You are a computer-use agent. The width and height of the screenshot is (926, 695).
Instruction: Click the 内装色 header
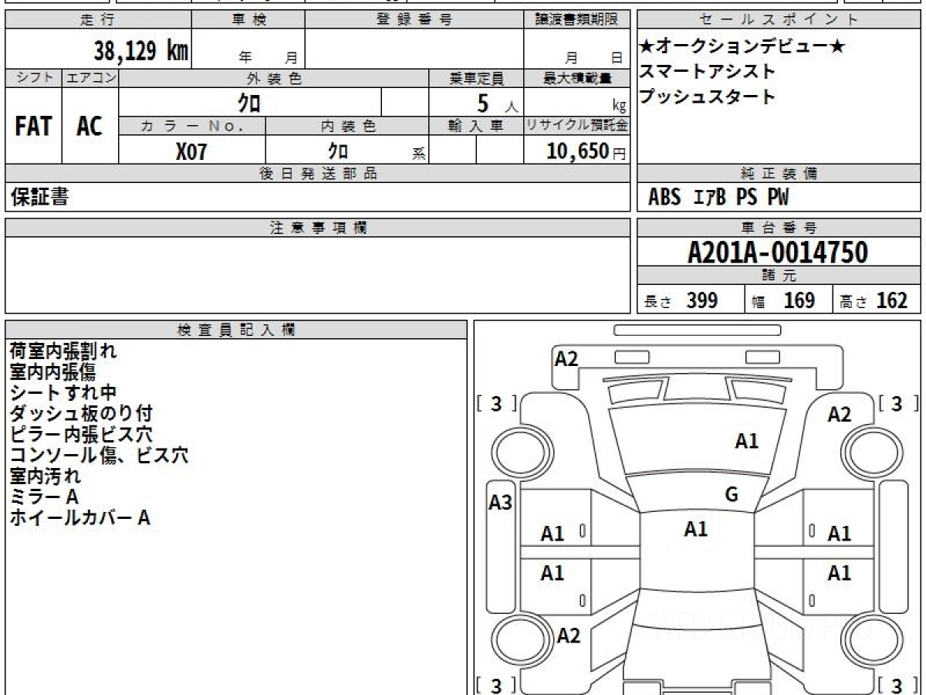tap(347, 127)
